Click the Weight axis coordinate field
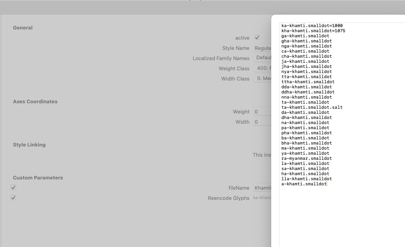Screen dimensions: 405x247 coord(261,112)
